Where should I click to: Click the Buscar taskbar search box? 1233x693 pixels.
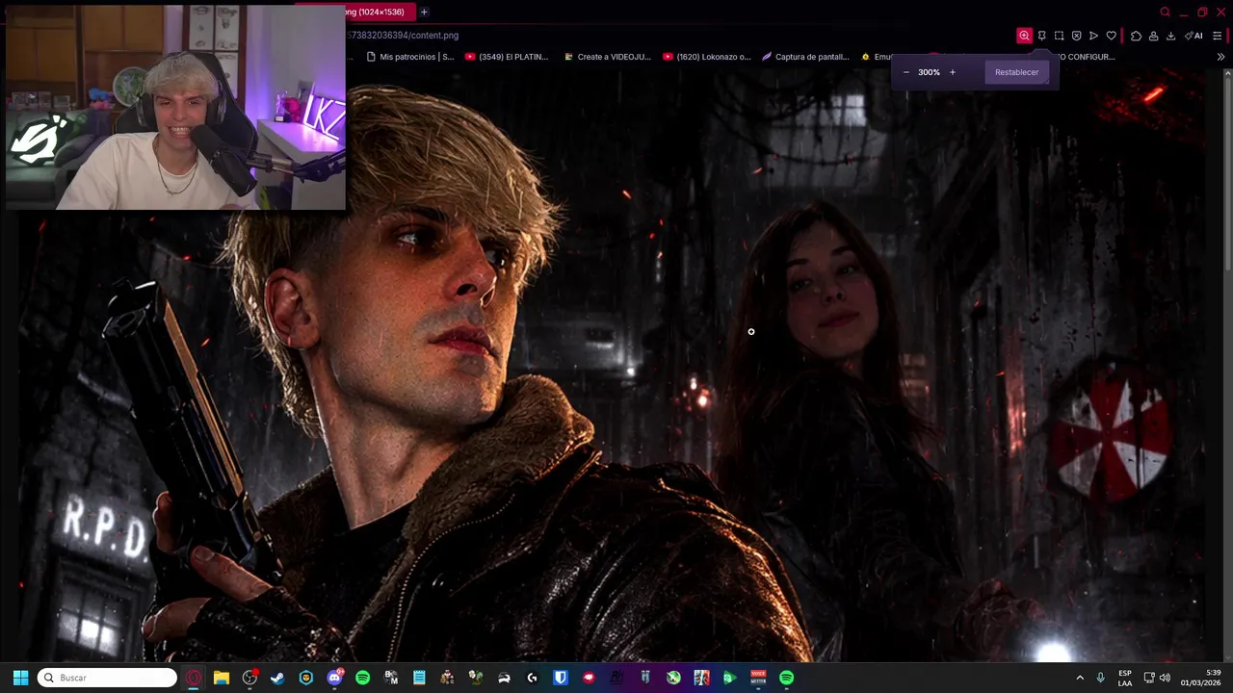107,678
